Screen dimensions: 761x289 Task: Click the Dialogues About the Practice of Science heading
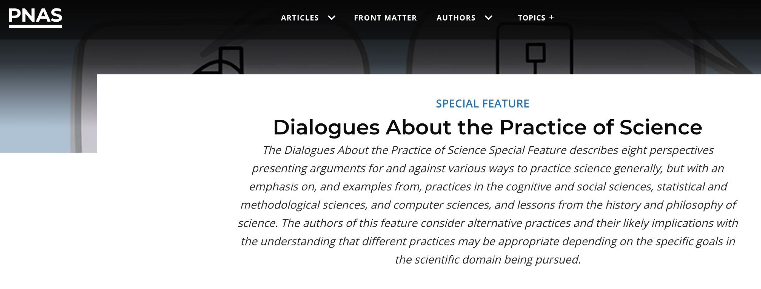click(487, 127)
